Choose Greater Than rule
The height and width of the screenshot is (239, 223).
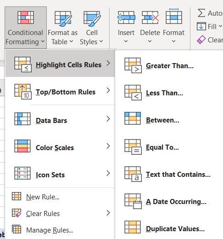[169, 65]
